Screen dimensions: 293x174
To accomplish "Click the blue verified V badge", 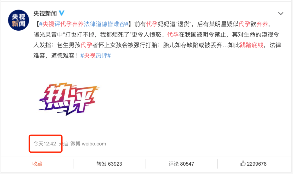I will [62, 13].
